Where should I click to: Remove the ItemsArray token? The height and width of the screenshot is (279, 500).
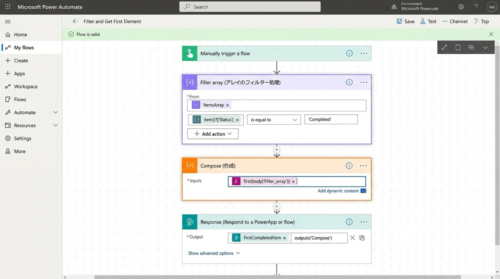pos(227,105)
